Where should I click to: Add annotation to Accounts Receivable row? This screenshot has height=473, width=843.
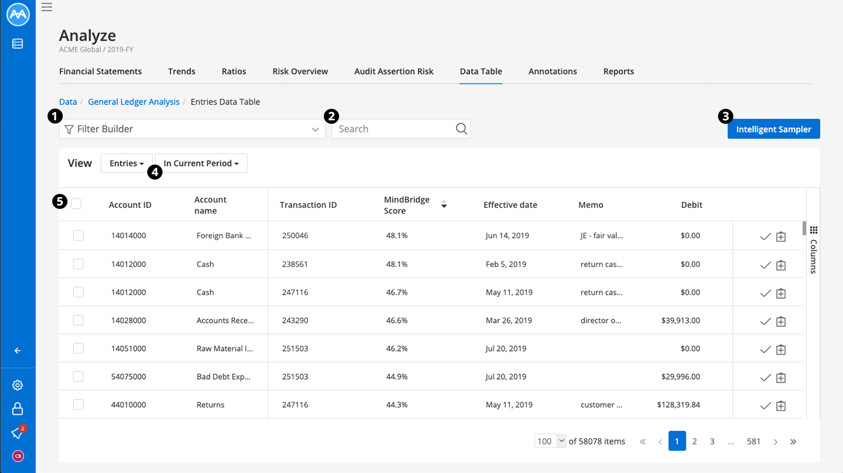(x=781, y=321)
